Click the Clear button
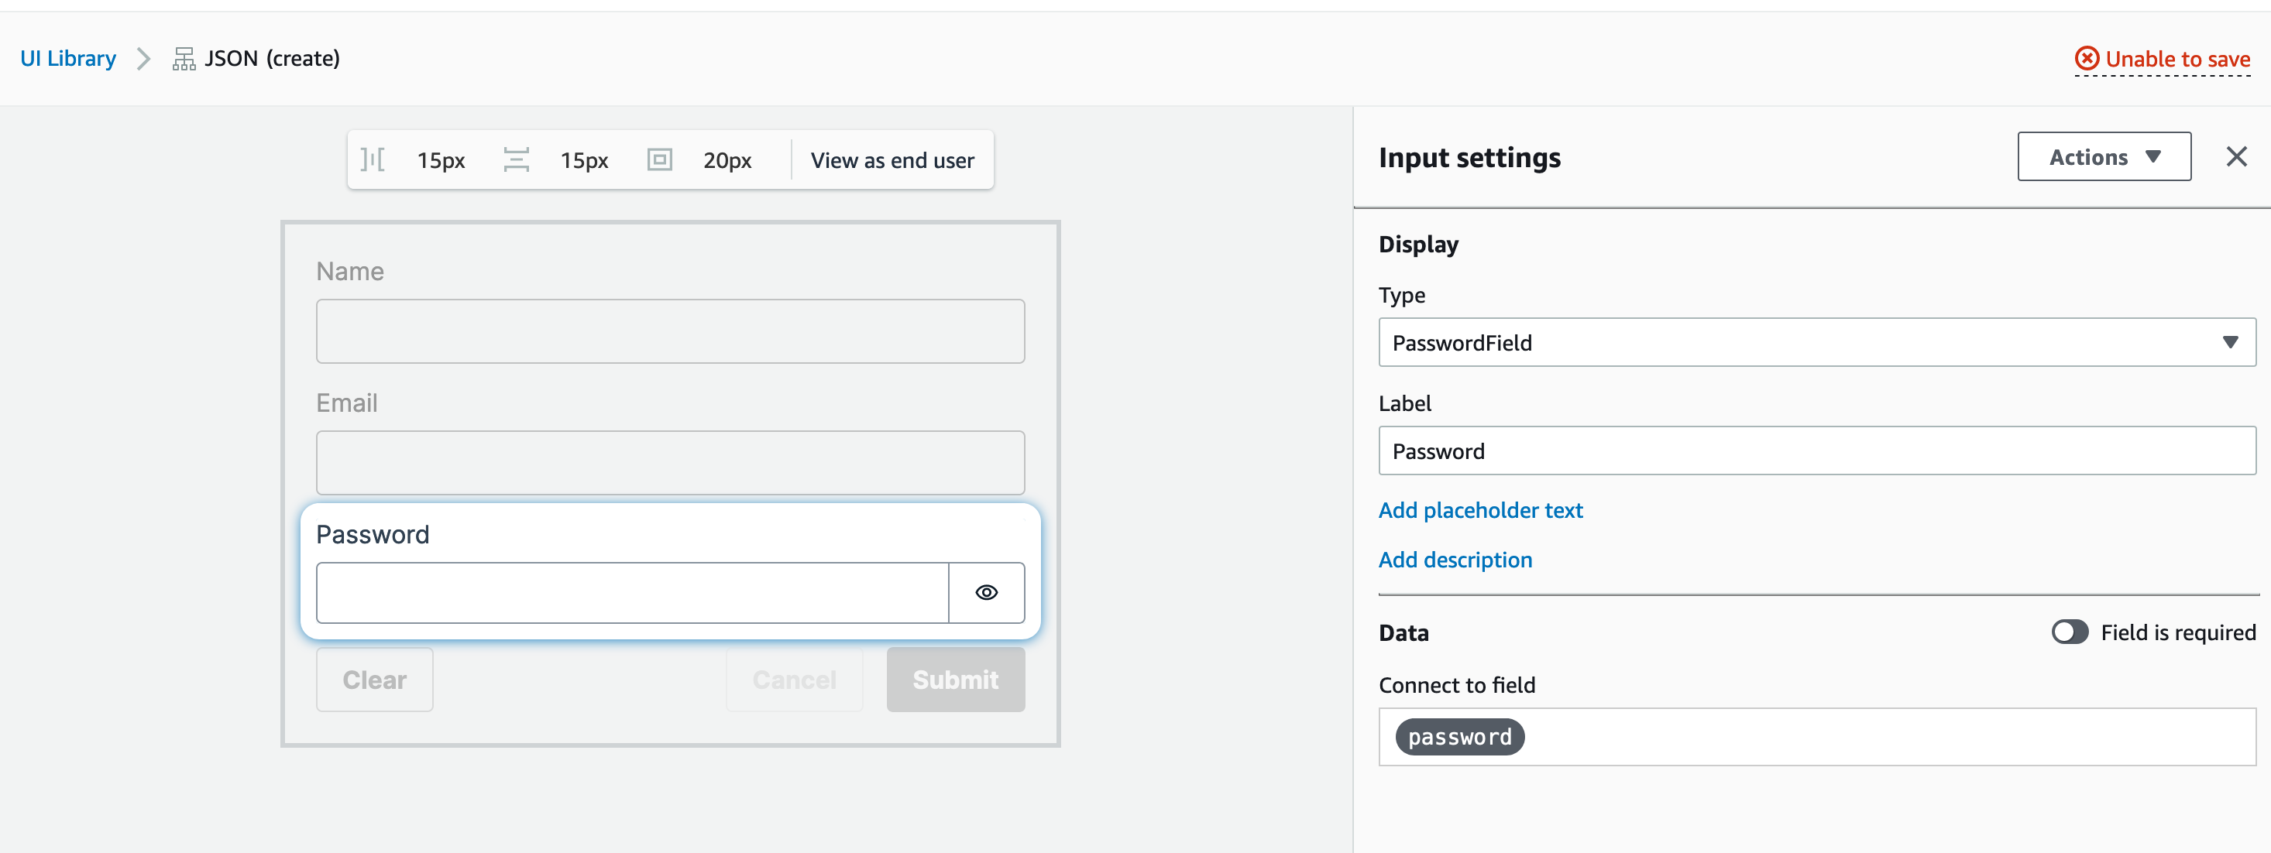The image size is (2271, 853). click(374, 680)
